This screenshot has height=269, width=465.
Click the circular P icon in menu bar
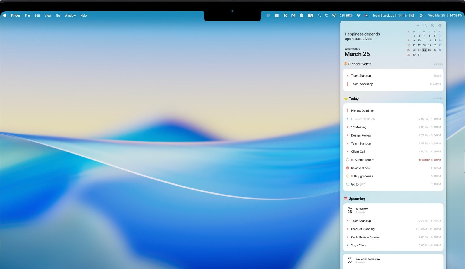[x=285, y=15]
